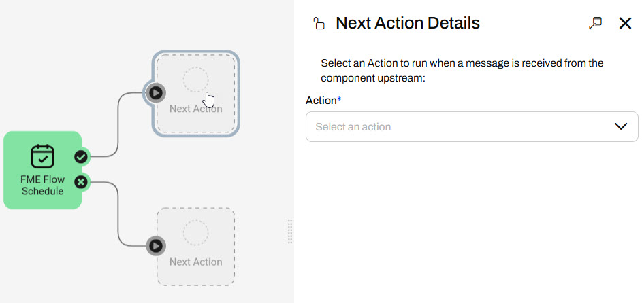
Task: Expand the Action dropdown arrow
Action: tap(621, 127)
